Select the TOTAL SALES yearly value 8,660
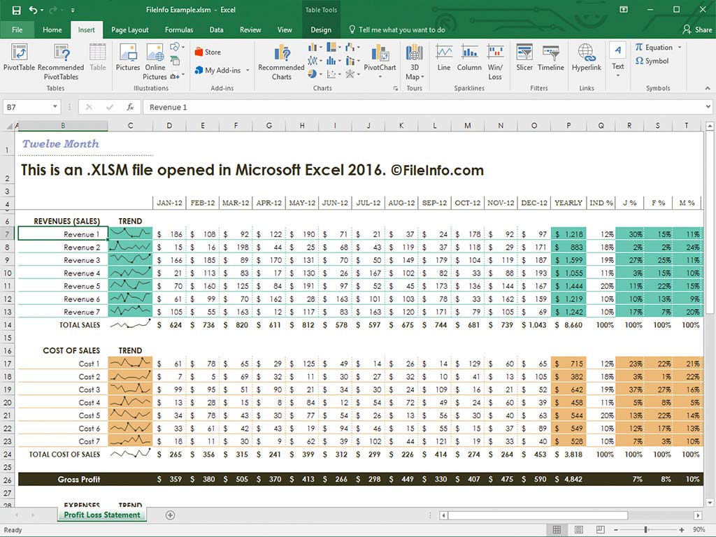This screenshot has height=537, width=716. click(x=568, y=325)
